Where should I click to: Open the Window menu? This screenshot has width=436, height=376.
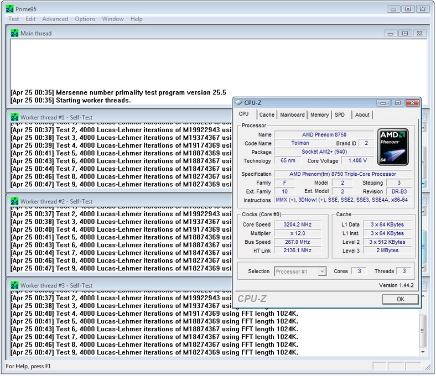113,19
